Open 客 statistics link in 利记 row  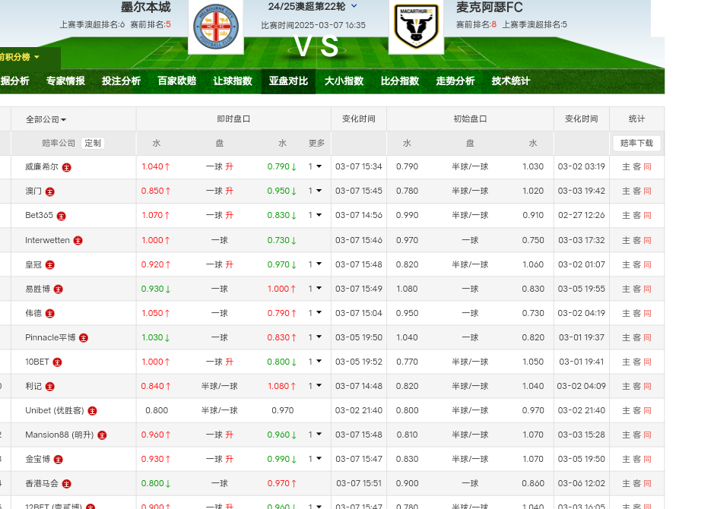[x=636, y=386]
